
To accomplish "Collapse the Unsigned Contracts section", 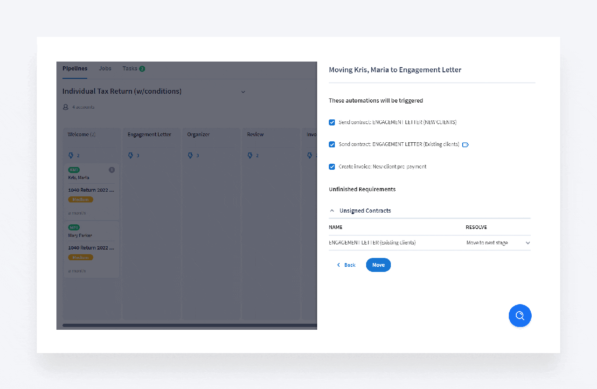I will click(x=332, y=211).
